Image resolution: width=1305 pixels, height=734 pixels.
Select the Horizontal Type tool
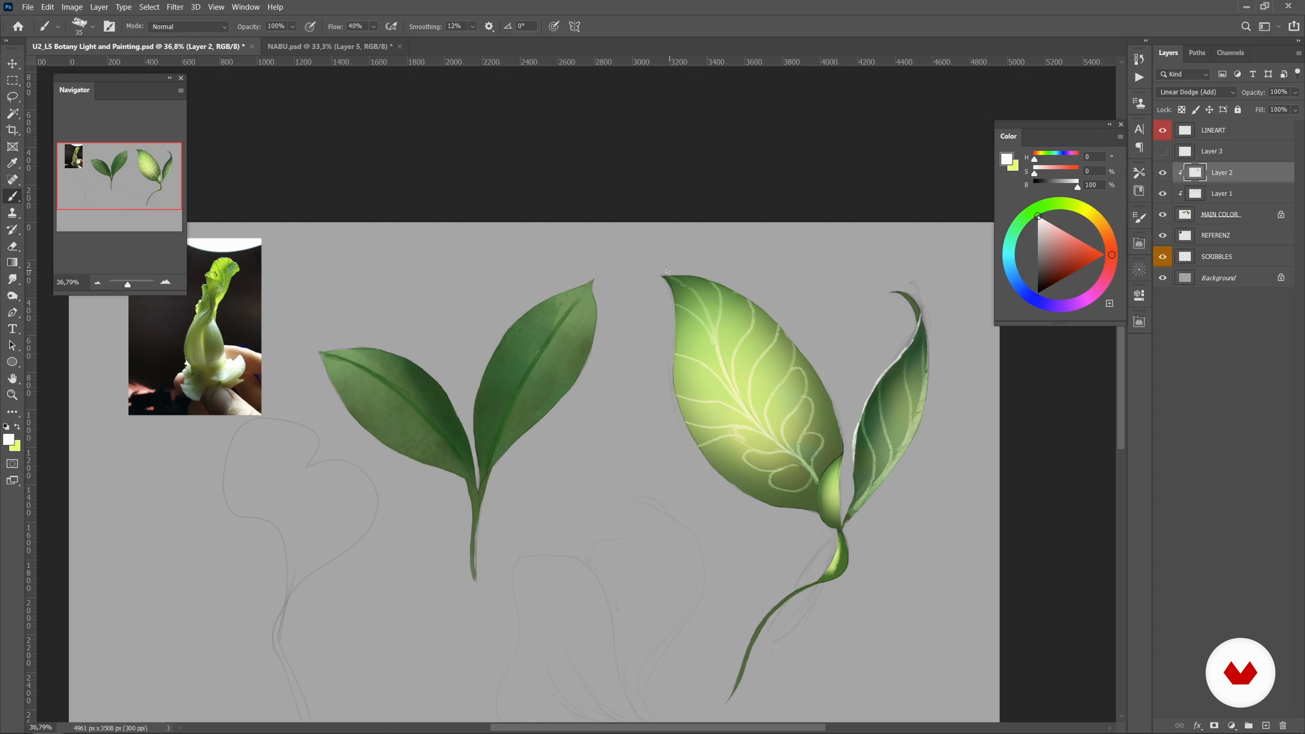click(12, 329)
